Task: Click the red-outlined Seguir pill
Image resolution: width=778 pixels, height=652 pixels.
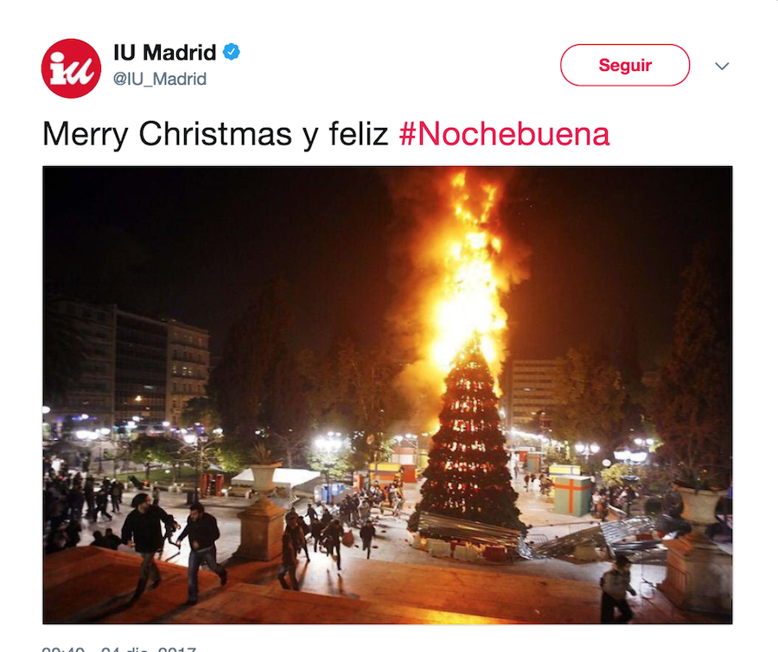Action: pos(625,65)
